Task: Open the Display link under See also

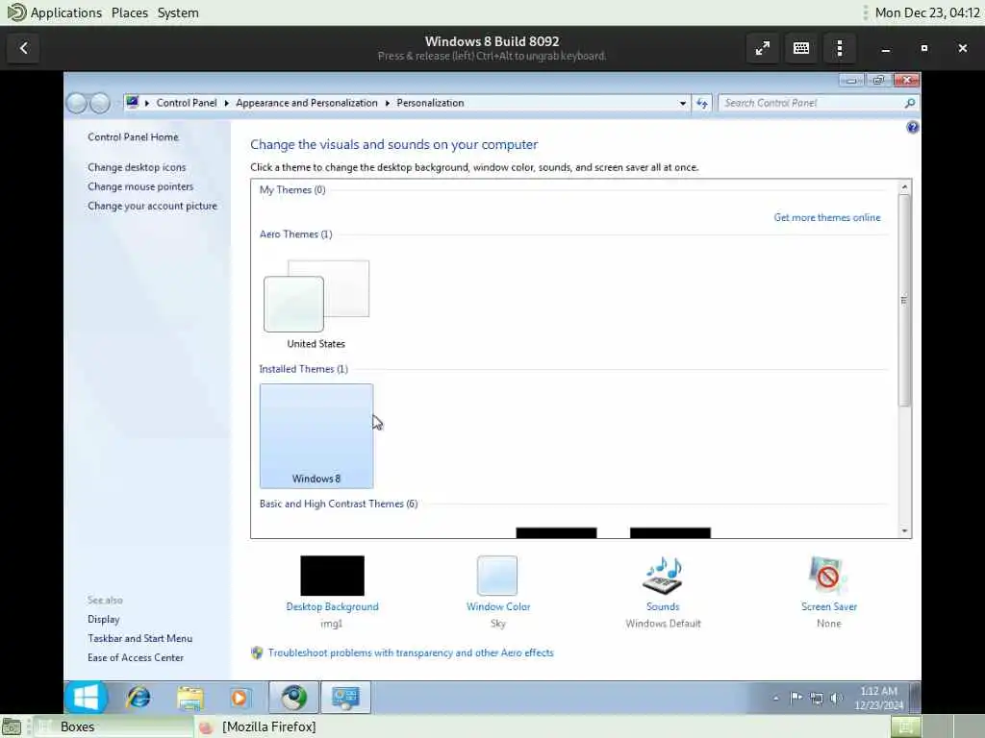Action: pyautogui.click(x=104, y=620)
